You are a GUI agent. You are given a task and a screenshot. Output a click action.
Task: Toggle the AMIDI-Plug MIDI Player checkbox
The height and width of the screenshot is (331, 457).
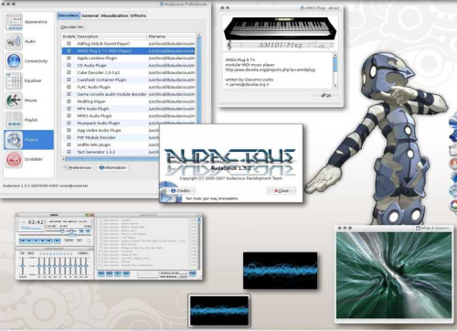pyautogui.click(x=69, y=51)
